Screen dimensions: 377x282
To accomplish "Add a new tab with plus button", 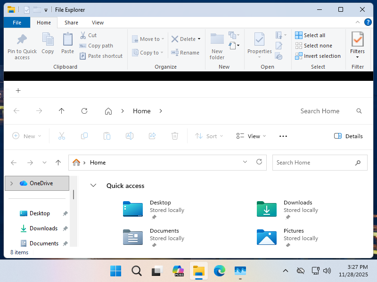I will coord(18,90).
